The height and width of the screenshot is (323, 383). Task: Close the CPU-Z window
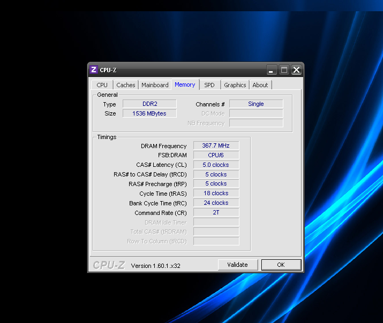pos(296,70)
